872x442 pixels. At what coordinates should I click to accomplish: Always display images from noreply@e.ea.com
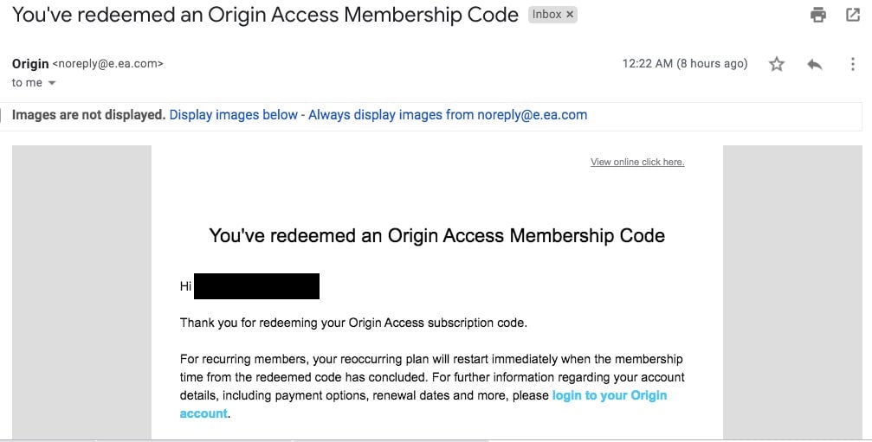point(448,114)
